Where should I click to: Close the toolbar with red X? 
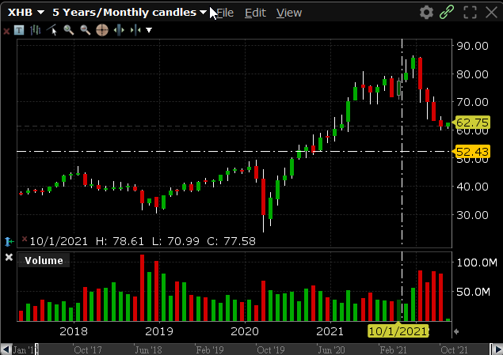click(x=6, y=31)
